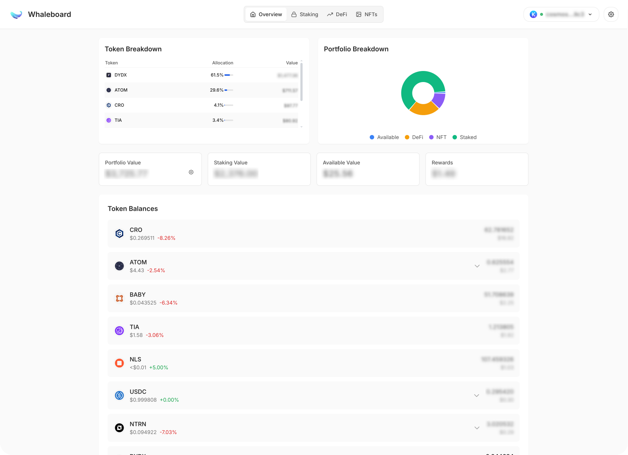Click the DYDX allocation bar
The height and width of the screenshot is (455, 628).
point(229,75)
